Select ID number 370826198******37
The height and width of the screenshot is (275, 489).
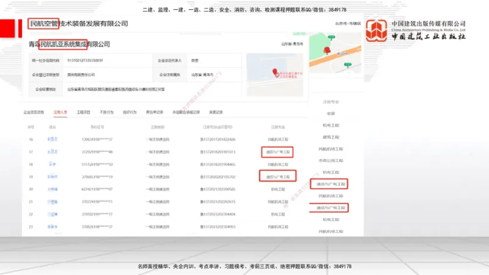97,227
